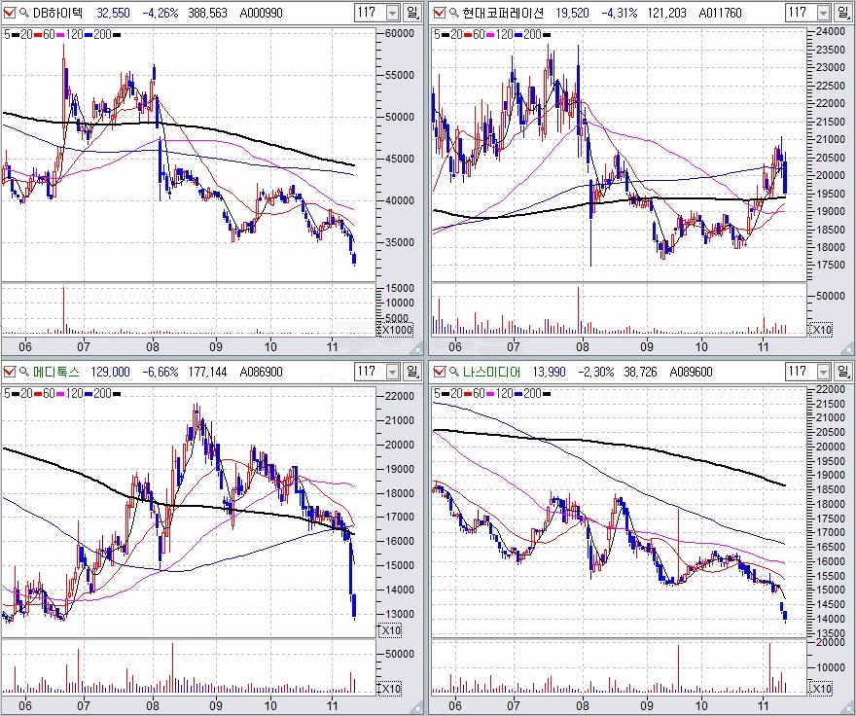Open stock search next to 현대코퍼레이션
856x716 pixels.
[x=452, y=14]
